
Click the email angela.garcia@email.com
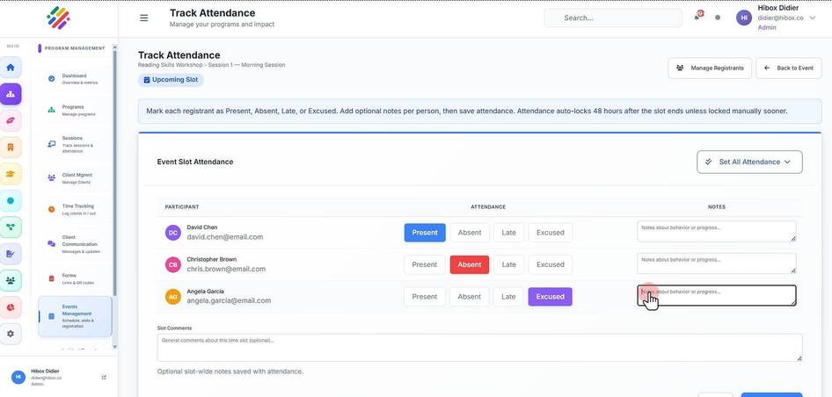(x=229, y=300)
